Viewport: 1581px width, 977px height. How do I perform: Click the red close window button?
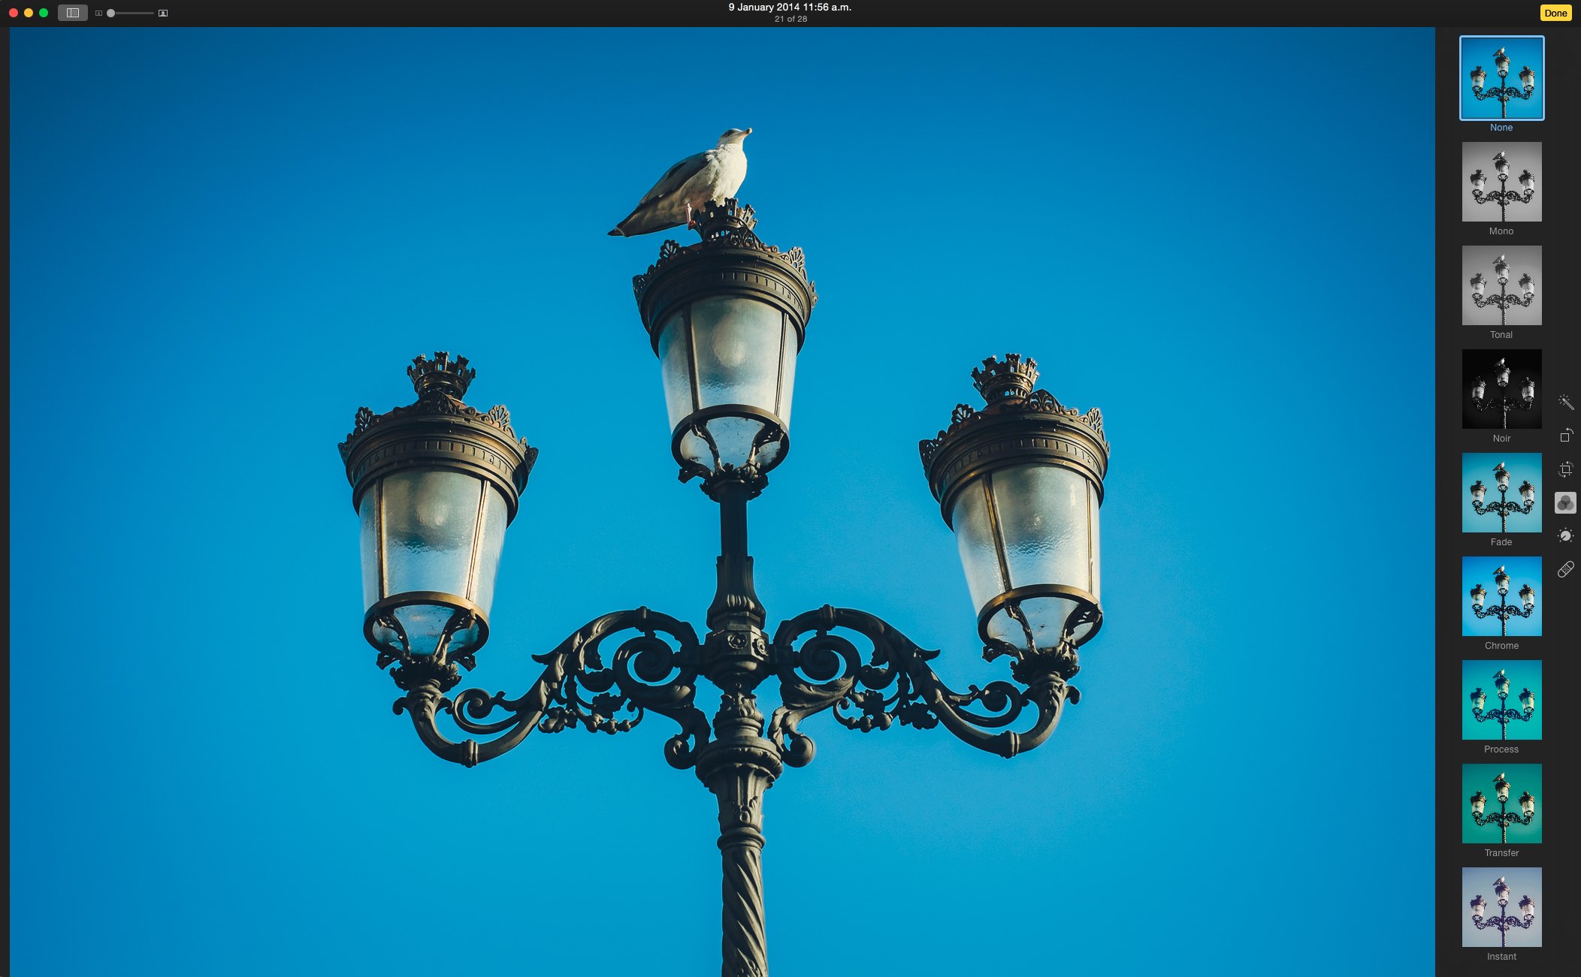pyautogui.click(x=13, y=13)
